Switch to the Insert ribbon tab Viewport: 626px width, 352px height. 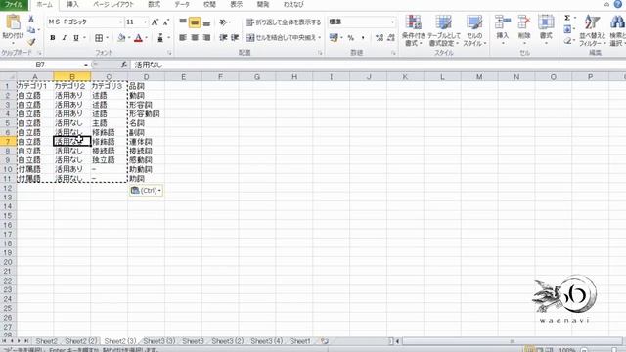click(x=72, y=4)
